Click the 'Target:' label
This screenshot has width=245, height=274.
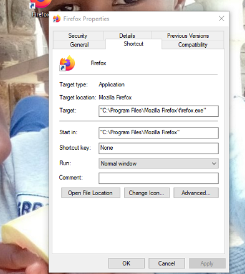coord(68,111)
